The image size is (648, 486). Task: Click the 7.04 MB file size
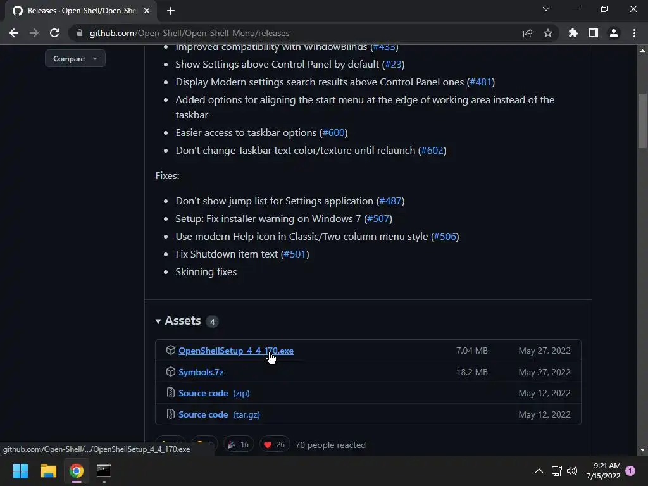coord(472,351)
